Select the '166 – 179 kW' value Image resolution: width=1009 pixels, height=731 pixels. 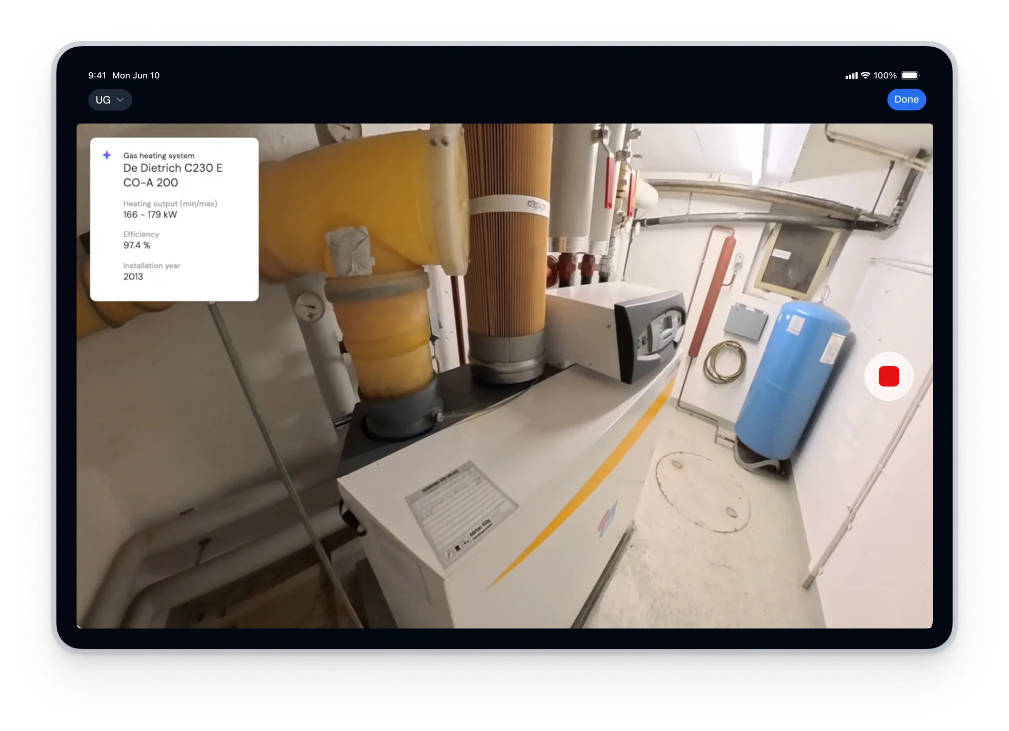150,215
